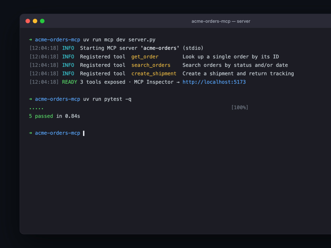Click the '5 passed' test result

[x=41, y=116]
